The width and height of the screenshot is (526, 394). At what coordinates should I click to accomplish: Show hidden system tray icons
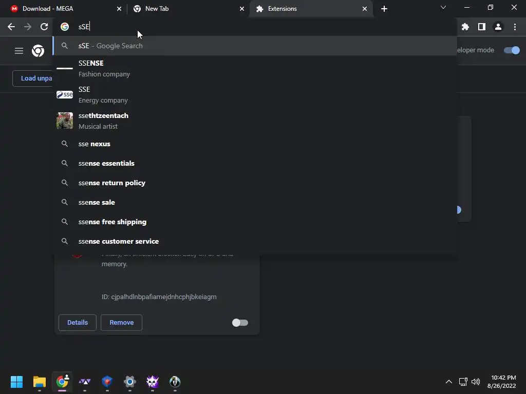tap(448, 382)
